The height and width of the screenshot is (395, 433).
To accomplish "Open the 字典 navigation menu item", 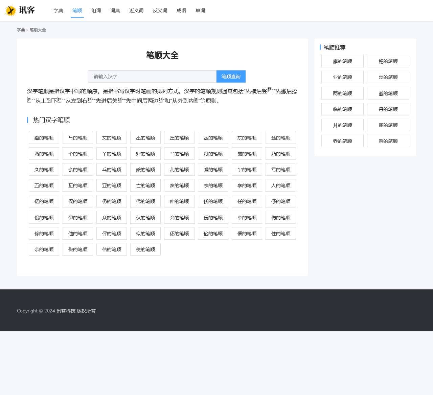I will (x=58, y=10).
